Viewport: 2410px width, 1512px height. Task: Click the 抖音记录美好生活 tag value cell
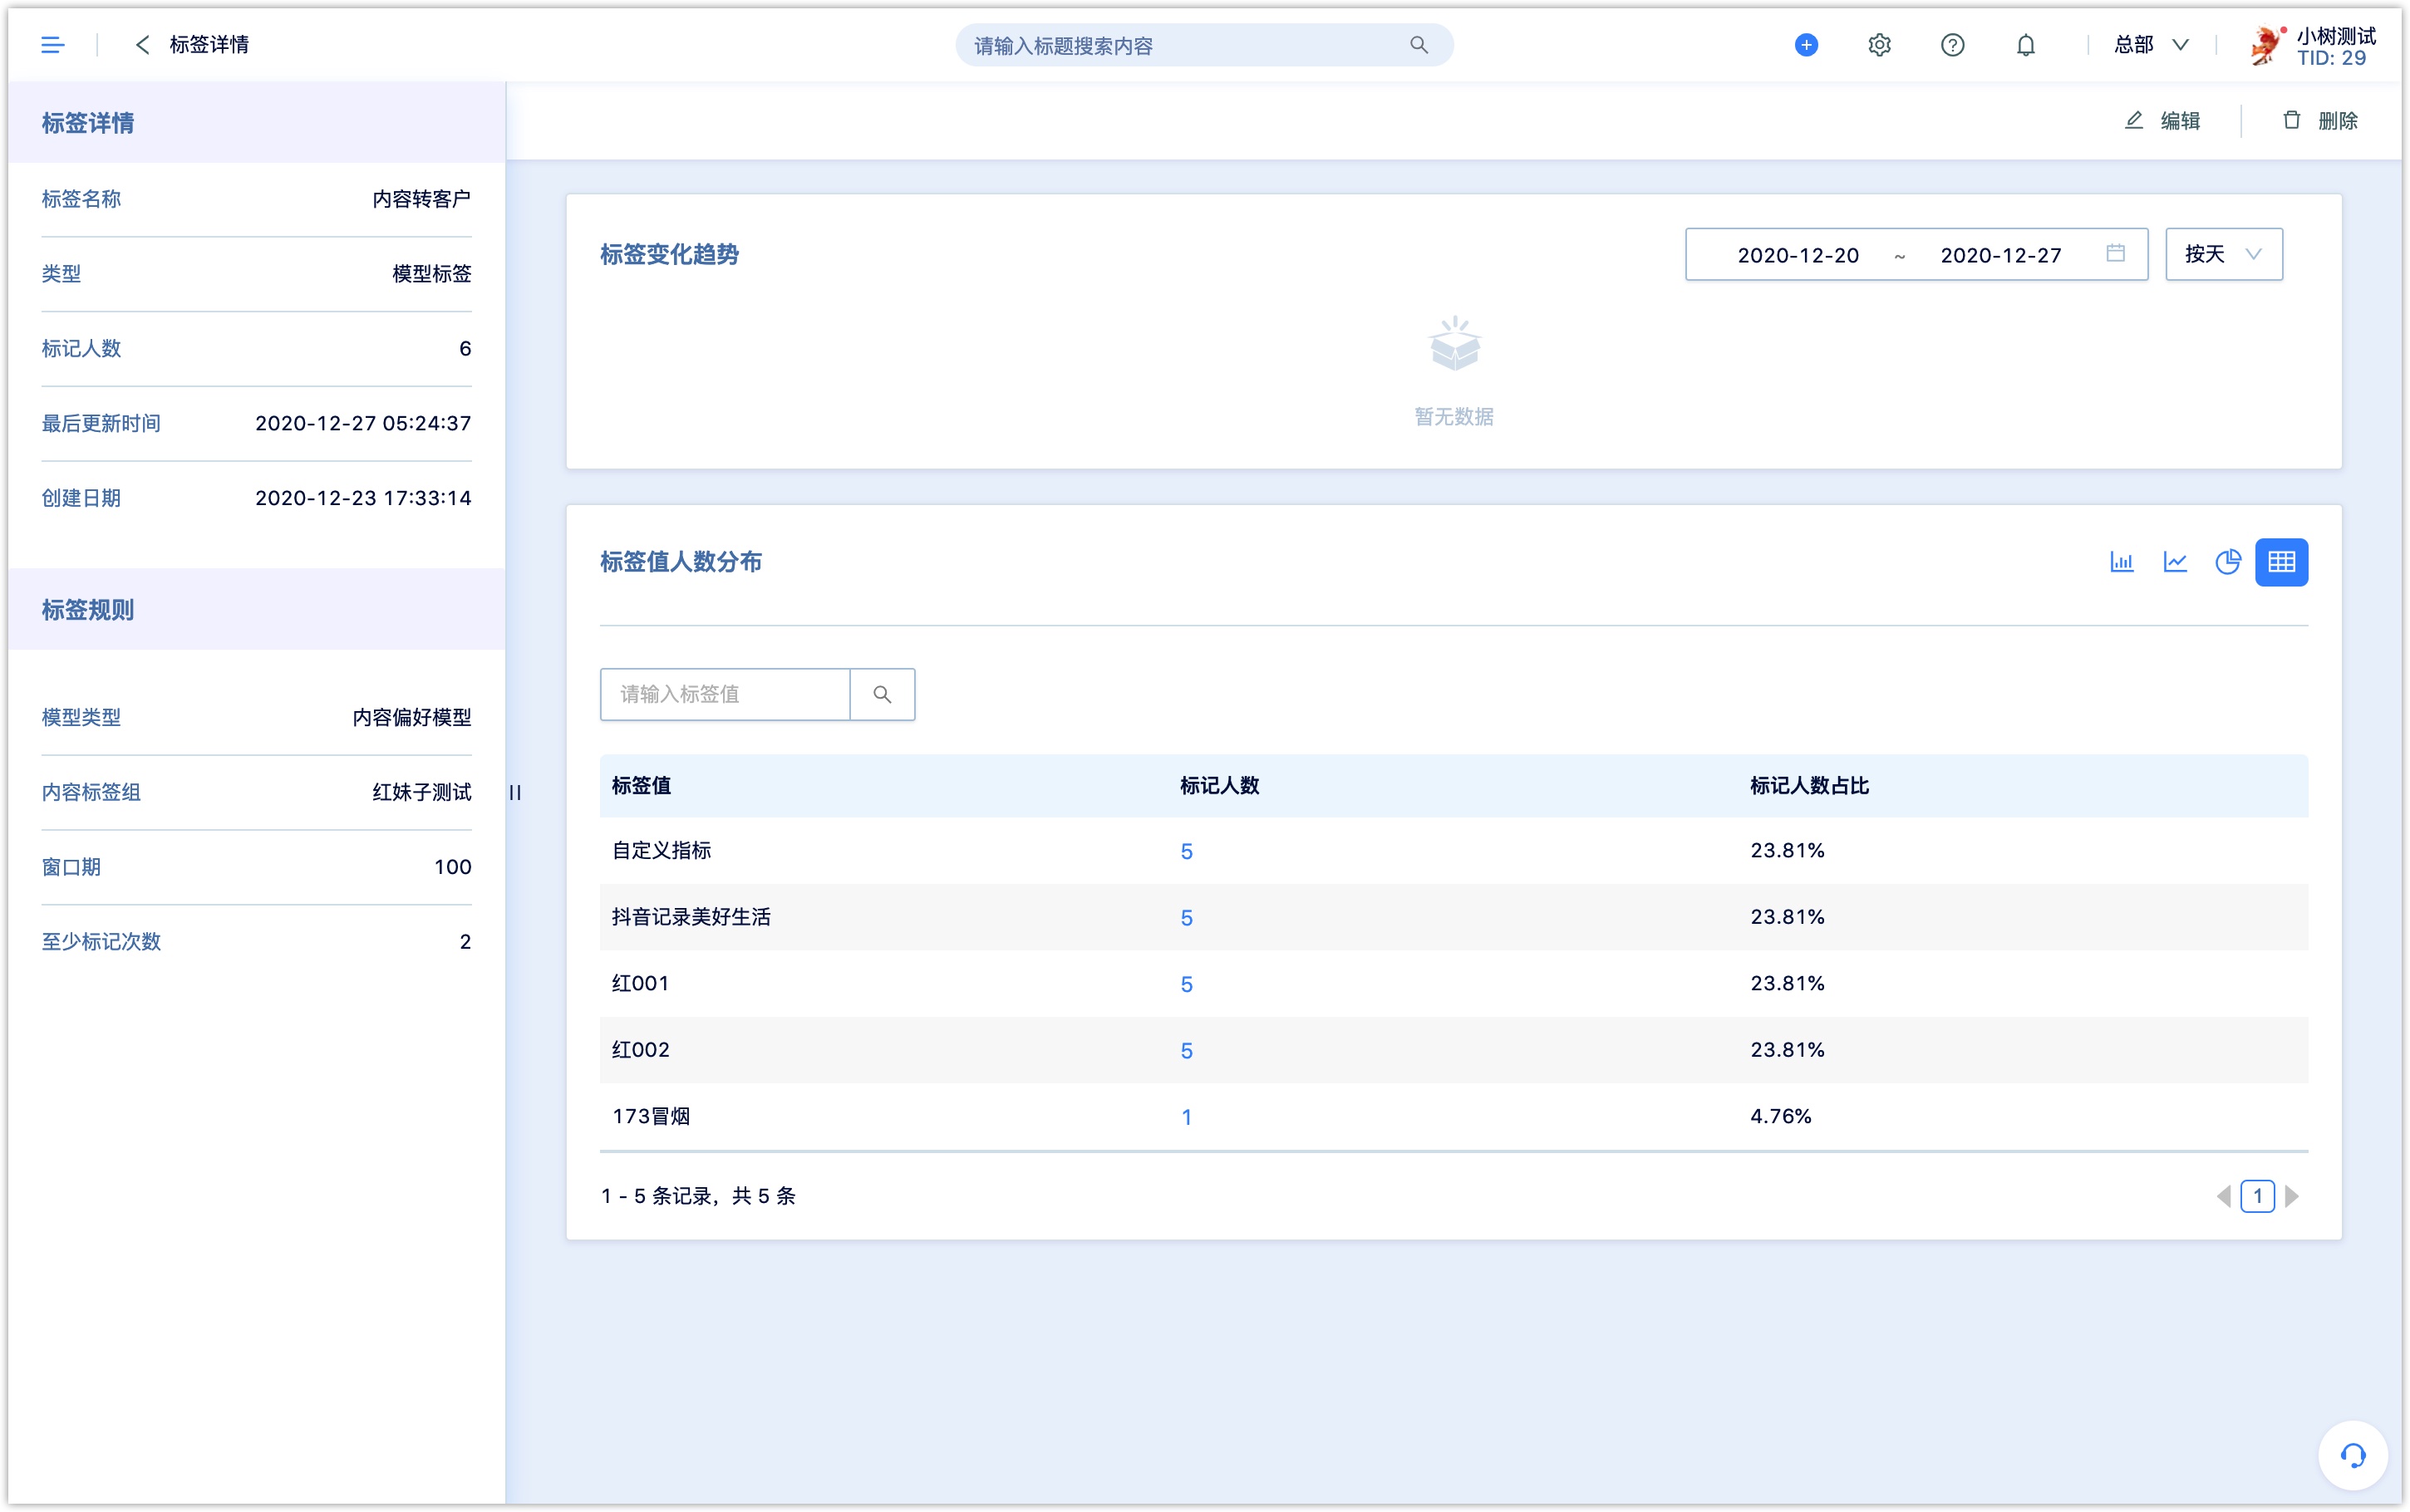pos(691,917)
